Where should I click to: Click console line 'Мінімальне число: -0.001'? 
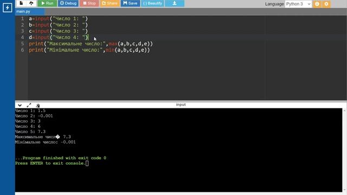pos(45,142)
